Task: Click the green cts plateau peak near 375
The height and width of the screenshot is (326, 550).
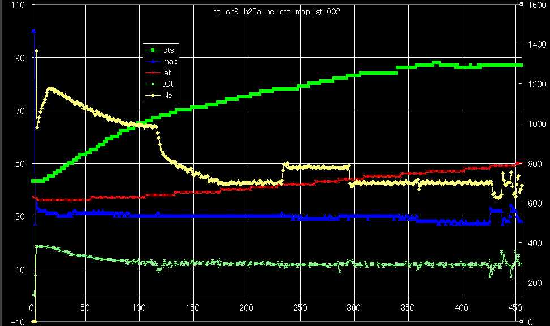Action: point(436,63)
